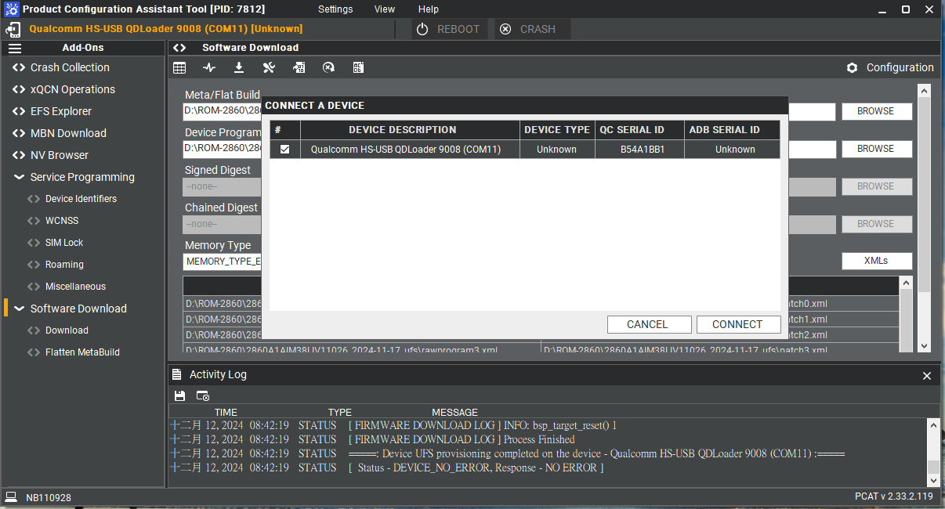This screenshot has height=509, width=945.
Task: Save the activity log with floppy icon
Action: coord(180,396)
